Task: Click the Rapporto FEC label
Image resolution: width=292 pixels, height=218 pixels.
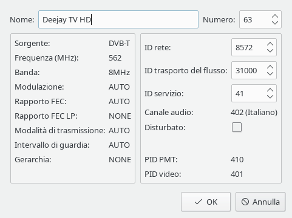Action: (x=41, y=102)
